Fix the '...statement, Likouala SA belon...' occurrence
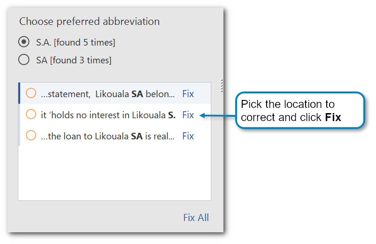This screenshot has width=376, height=244. [188, 94]
